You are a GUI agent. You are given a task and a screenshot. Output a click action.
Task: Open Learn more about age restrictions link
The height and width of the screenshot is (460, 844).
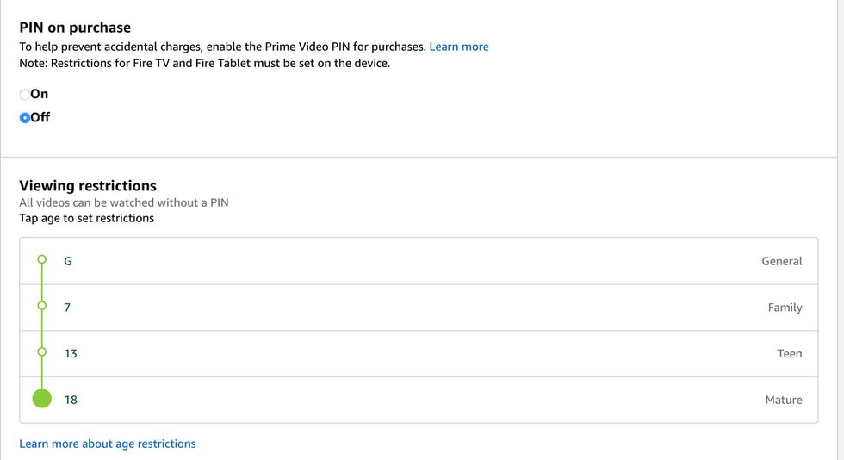(108, 444)
